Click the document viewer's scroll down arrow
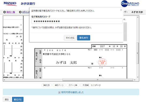The image size is (146, 102). click(138, 77)
